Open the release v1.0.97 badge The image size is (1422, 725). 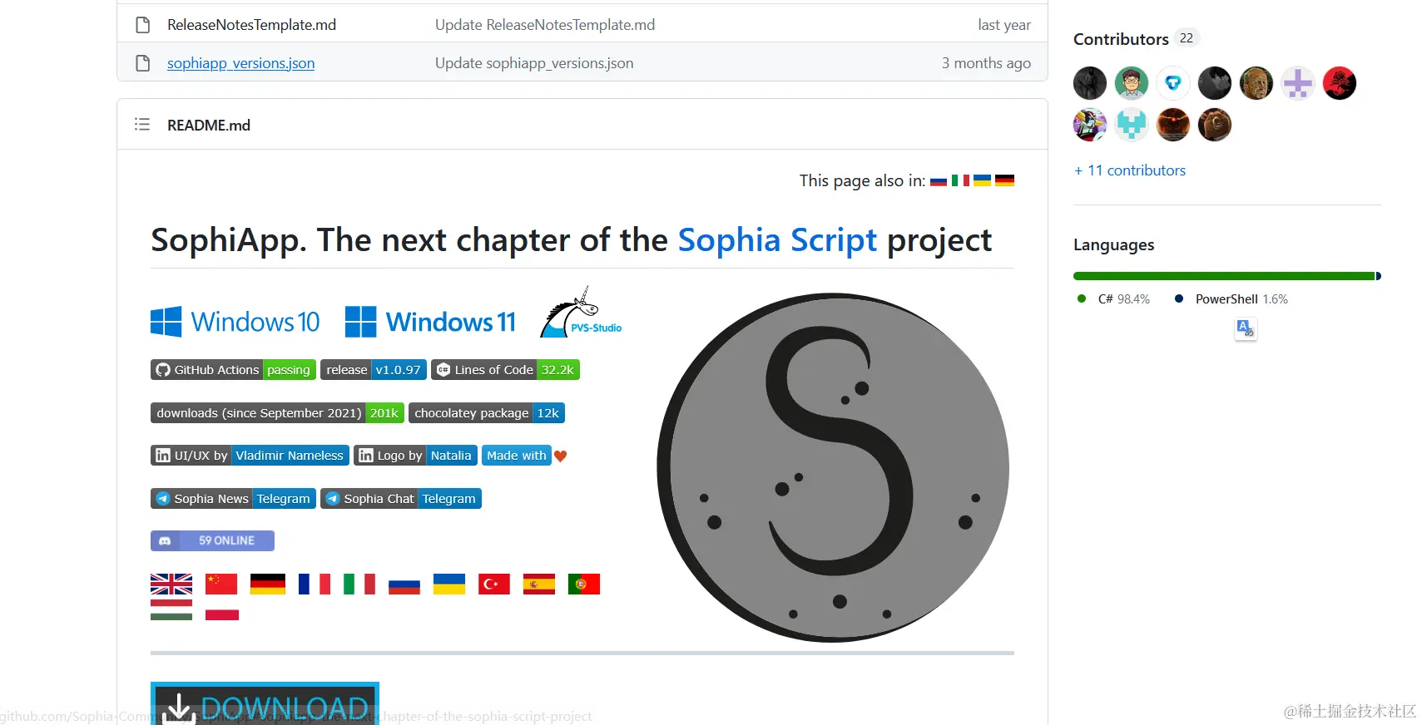pyautogui.click(x=374, y=370)
